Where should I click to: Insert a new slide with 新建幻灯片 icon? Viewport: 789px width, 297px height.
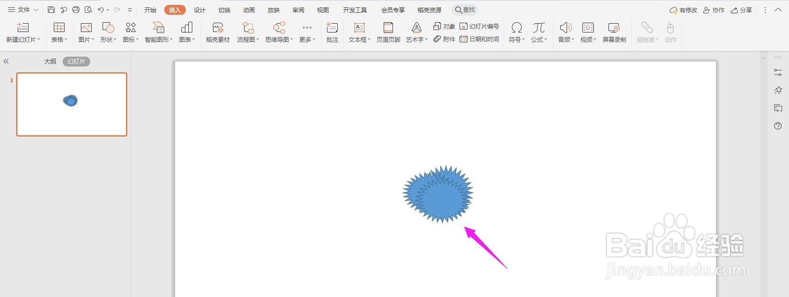coord(23,33)
